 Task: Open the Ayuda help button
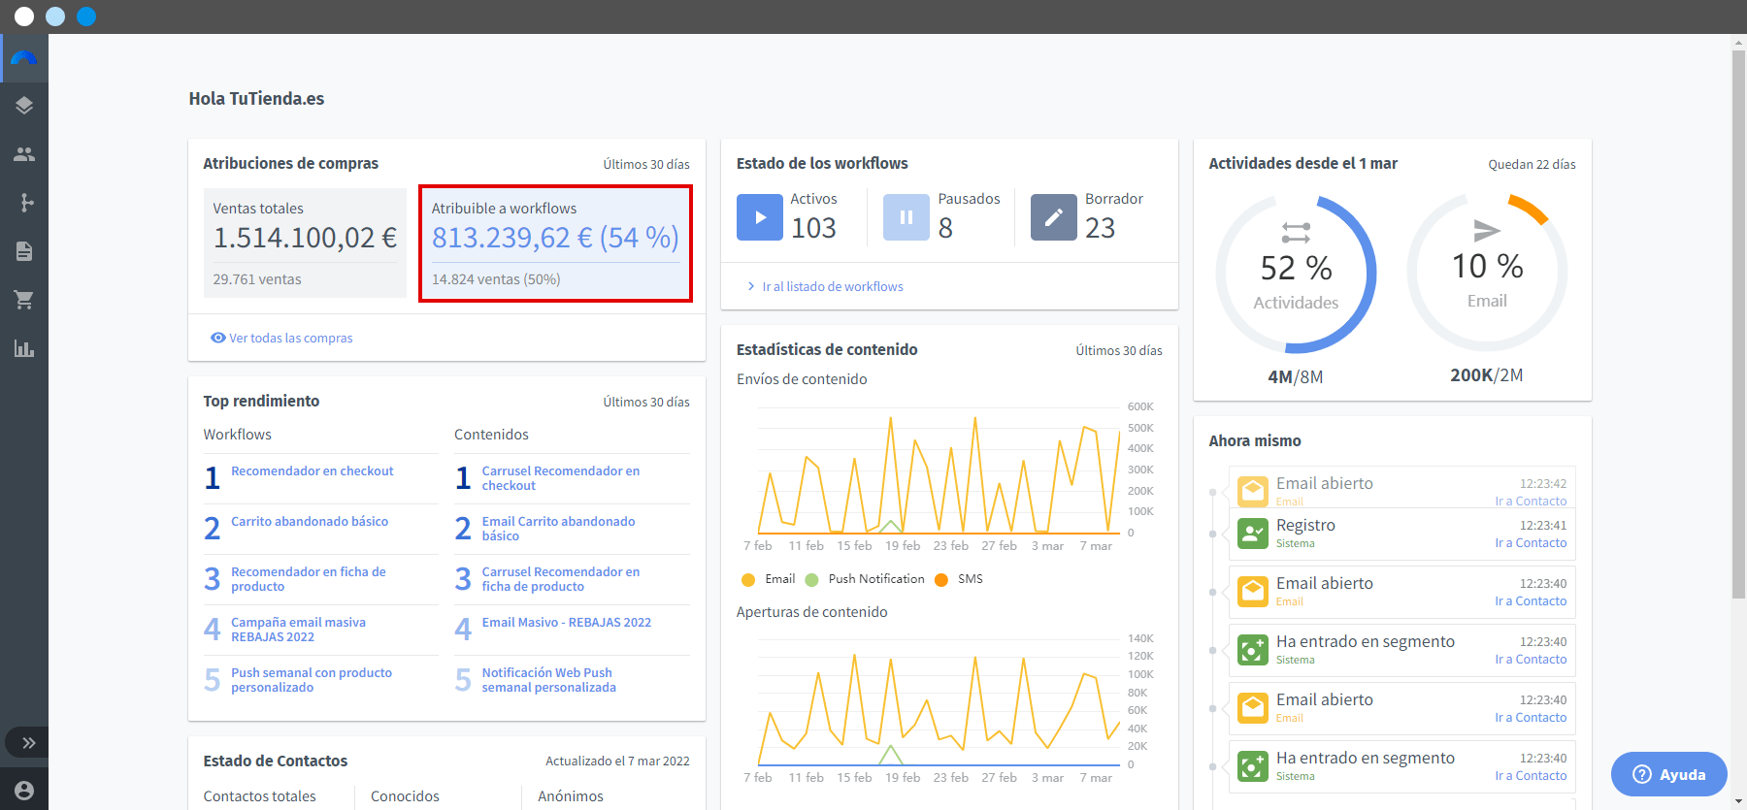pos(1669,774)
